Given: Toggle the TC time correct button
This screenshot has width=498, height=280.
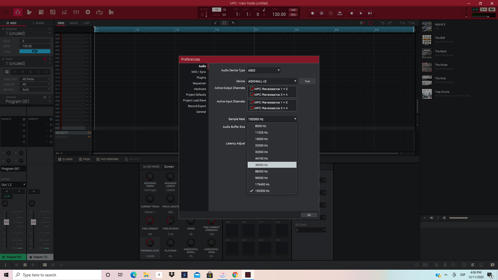Looking at the screenshot, I should coord(216,10).
